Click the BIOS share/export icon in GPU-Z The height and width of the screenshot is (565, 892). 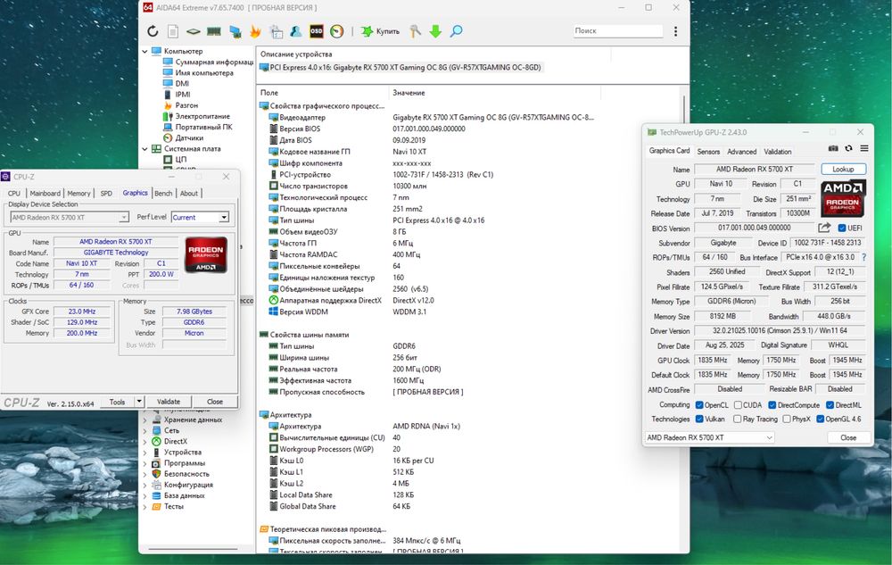coord(824,228)
